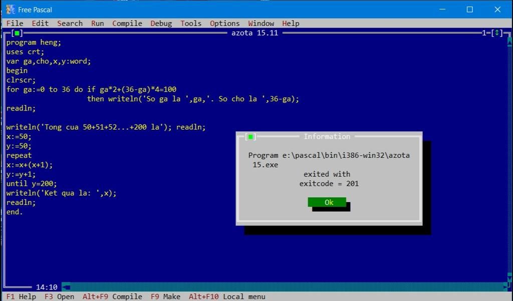
Task: Click the Information dialog title
Action: [327, 137]
